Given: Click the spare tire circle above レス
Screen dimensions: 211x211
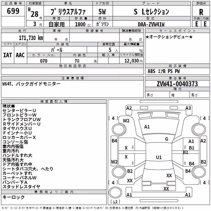Looking at the screenshot, I should [115, 192].
